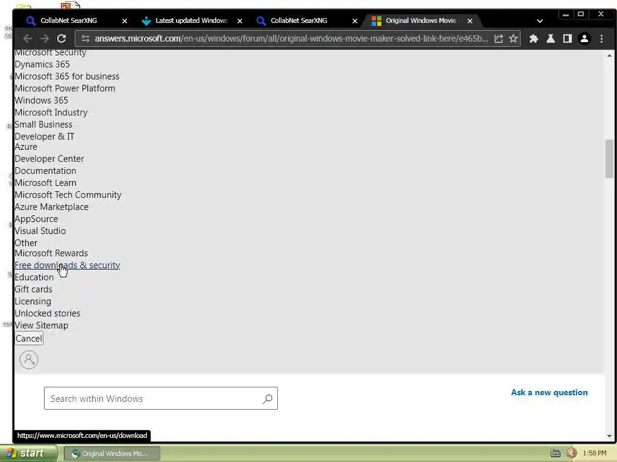Click the Search within Windows field
The image size is (617, 462).
tap(160, 398)
